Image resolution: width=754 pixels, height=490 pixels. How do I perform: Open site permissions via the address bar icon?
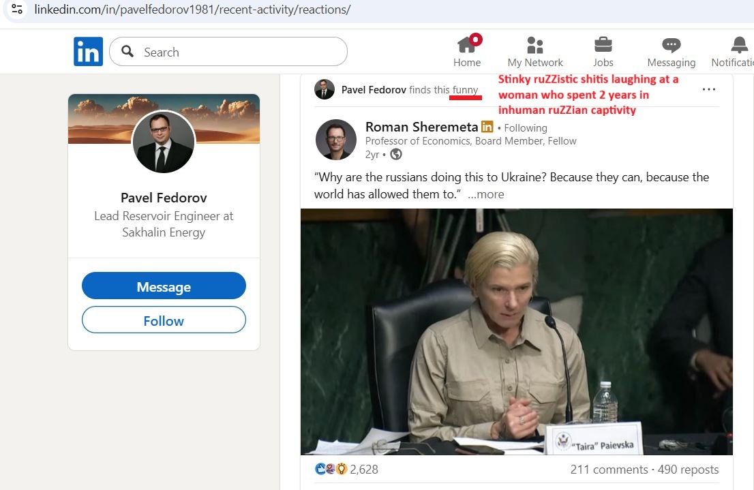tap(17, 10)
